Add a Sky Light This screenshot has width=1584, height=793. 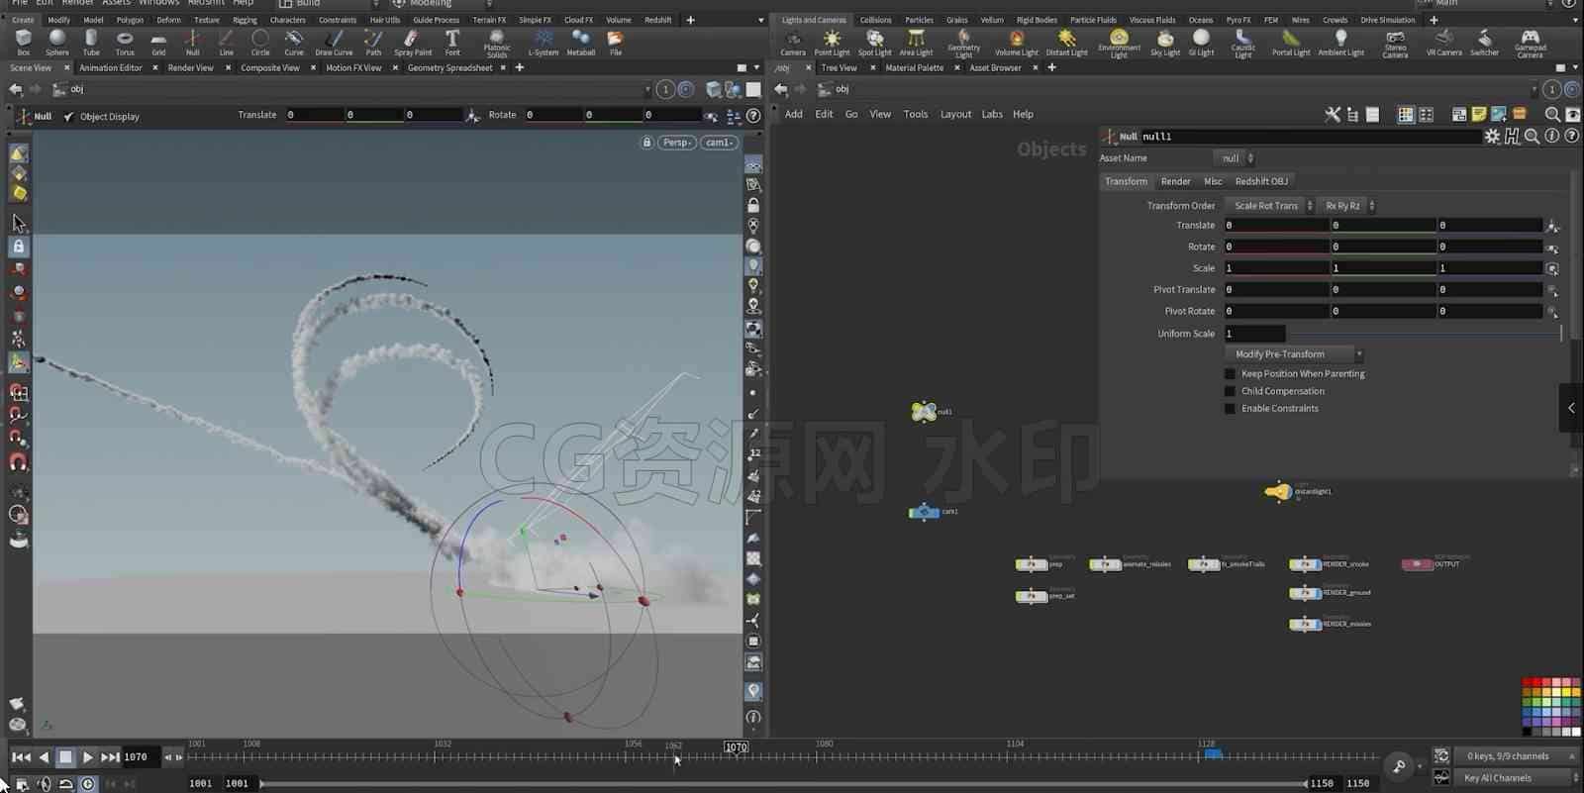coord(1165,42)
